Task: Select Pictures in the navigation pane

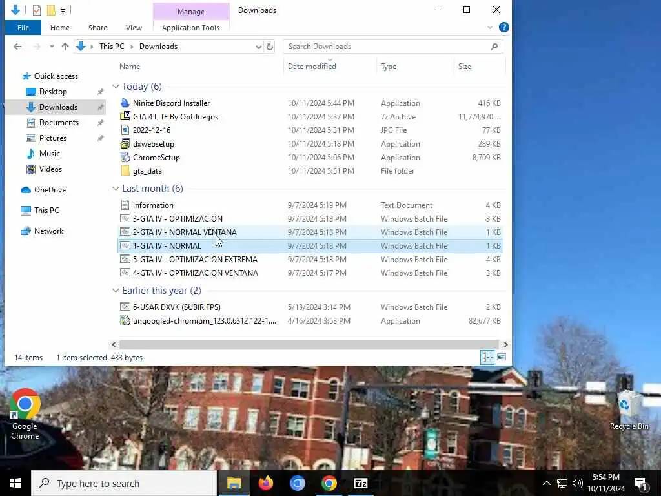Action: [x=53, y=138]
